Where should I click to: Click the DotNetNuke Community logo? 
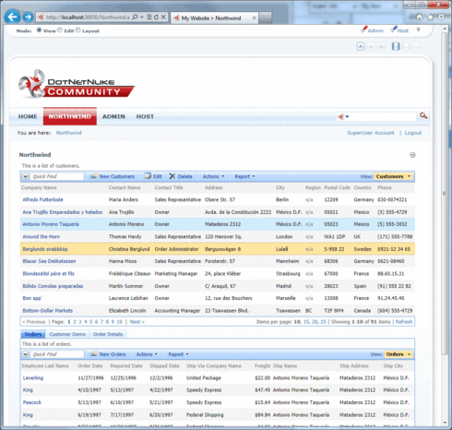coord(76,85)
